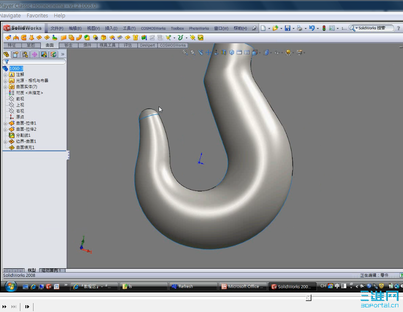Open the FeatureManager design tree tab
Viewport: 403px width, 312px height.
pos(6,54)
